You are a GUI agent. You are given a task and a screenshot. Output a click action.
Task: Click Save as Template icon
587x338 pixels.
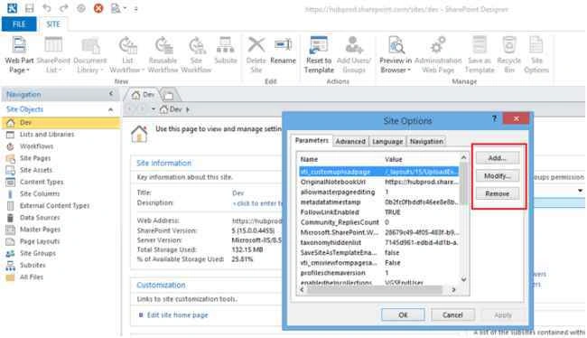pyautogui.click(x=480, y=45)
